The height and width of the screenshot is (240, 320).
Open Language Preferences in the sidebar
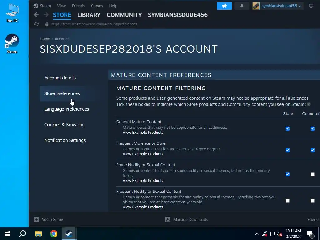tap(67, 109)
